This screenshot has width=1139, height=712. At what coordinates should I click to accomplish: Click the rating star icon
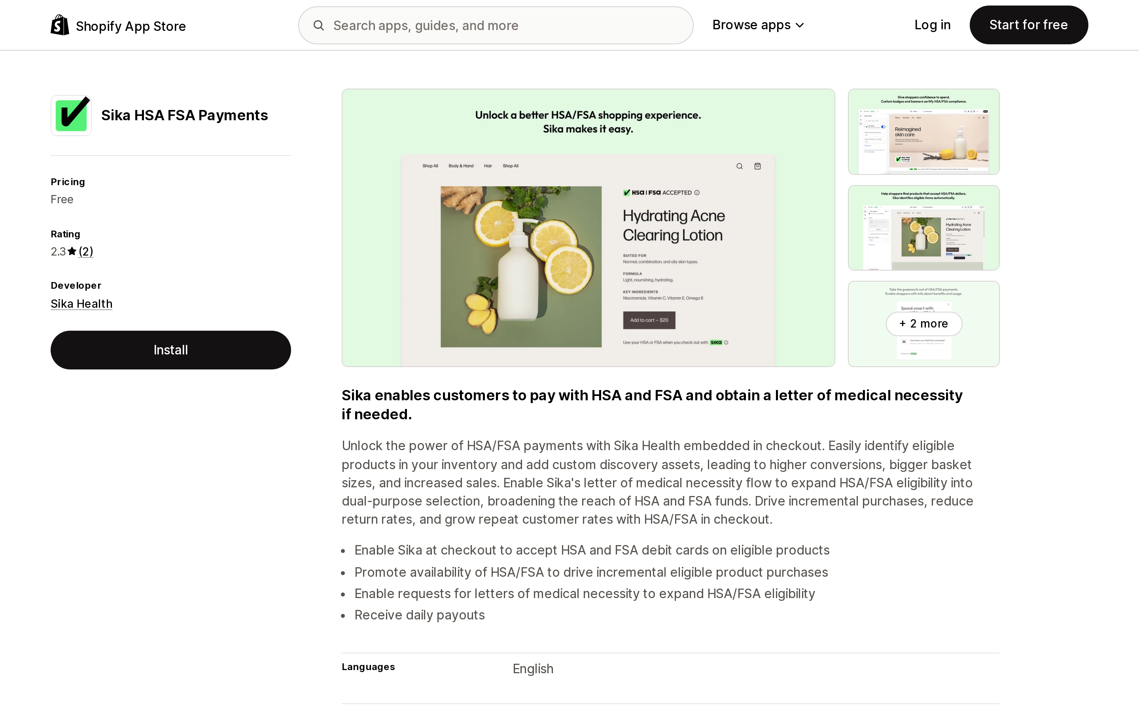click(72, 252)
